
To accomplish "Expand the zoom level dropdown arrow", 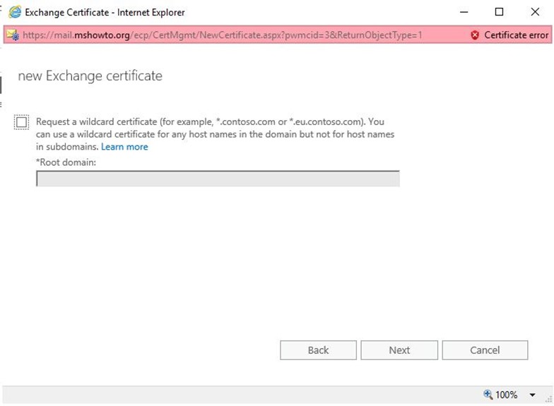I will 532,395.
